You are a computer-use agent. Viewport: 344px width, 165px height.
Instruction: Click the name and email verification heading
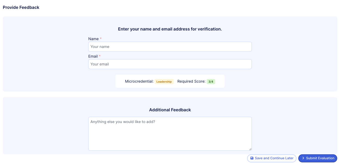pyautogui.click(x=170, y=29)
